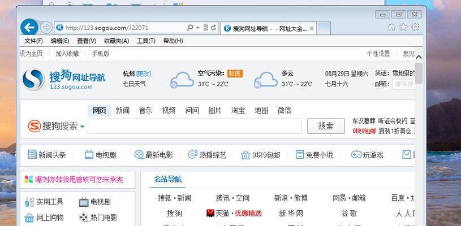Select the 微信 search tab

285,111
